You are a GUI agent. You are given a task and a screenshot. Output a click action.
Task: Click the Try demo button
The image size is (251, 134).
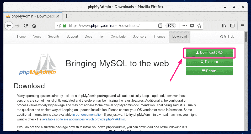209,62
